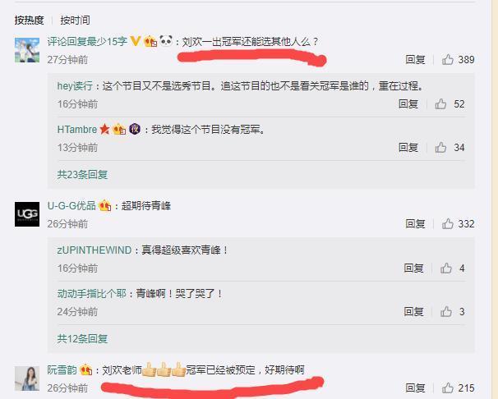
Task: Like zUPINTHEWIND's reply with 4 likes
Action: [446, 268]
